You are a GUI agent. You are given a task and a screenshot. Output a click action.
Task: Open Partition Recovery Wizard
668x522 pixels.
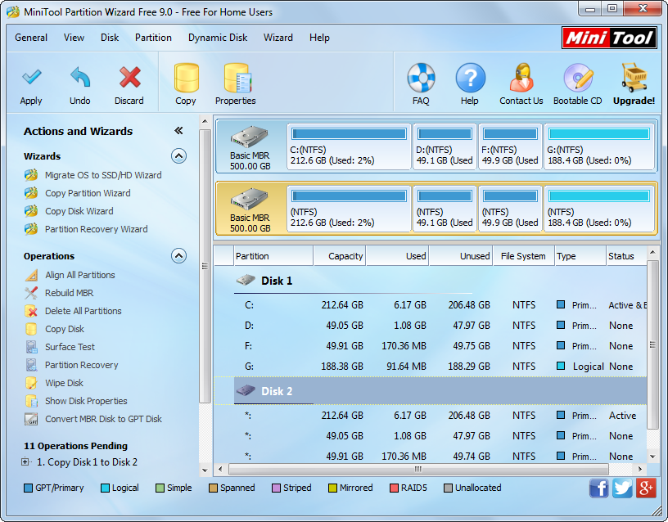[x=97, y=229]
